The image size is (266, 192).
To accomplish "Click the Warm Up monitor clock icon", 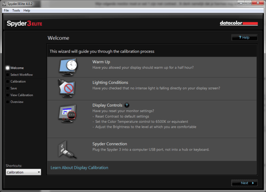I will click(68, 67).
